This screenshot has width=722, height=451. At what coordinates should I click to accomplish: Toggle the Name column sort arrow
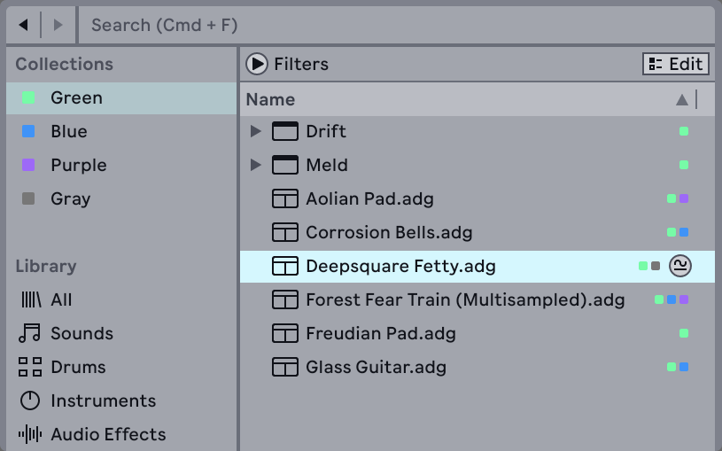681,99
